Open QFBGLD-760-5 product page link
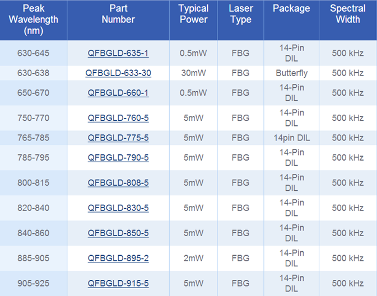The height and width of the screenshot is (296, 377). pyautogui.click(x=118, y=118)
